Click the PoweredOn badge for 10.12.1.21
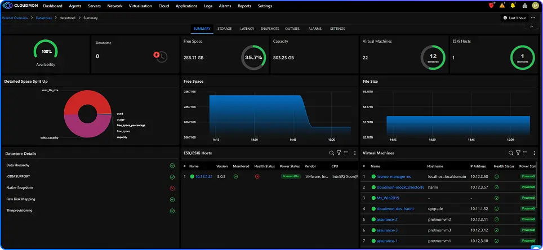543x250 pixels. tap(291, 176)
